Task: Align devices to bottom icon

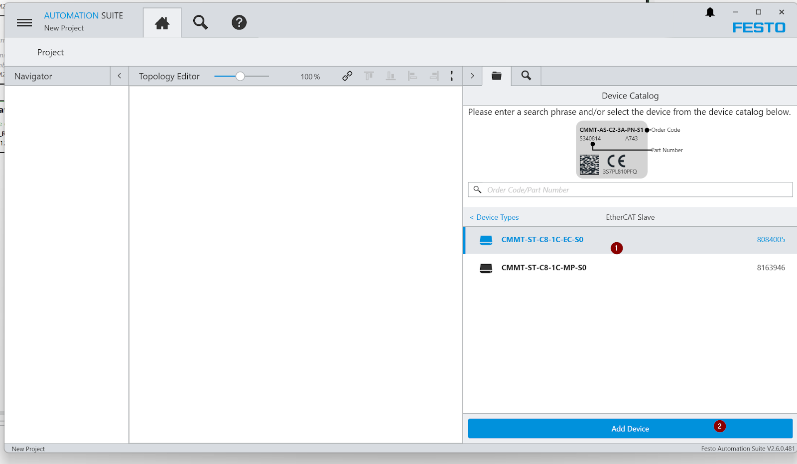Action: pyautogui.click(x=391, y=76)
